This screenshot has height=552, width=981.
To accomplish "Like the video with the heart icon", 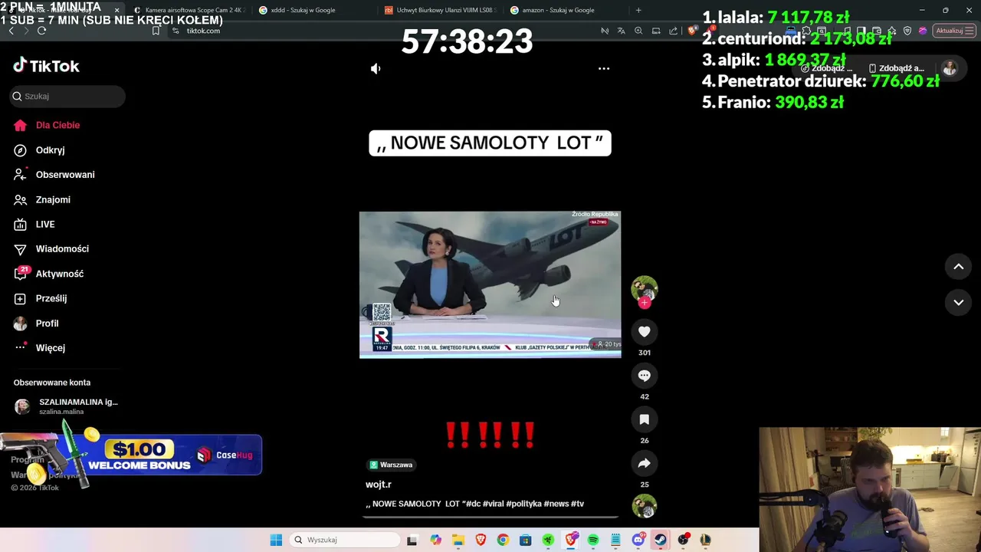I will (645, 331).
